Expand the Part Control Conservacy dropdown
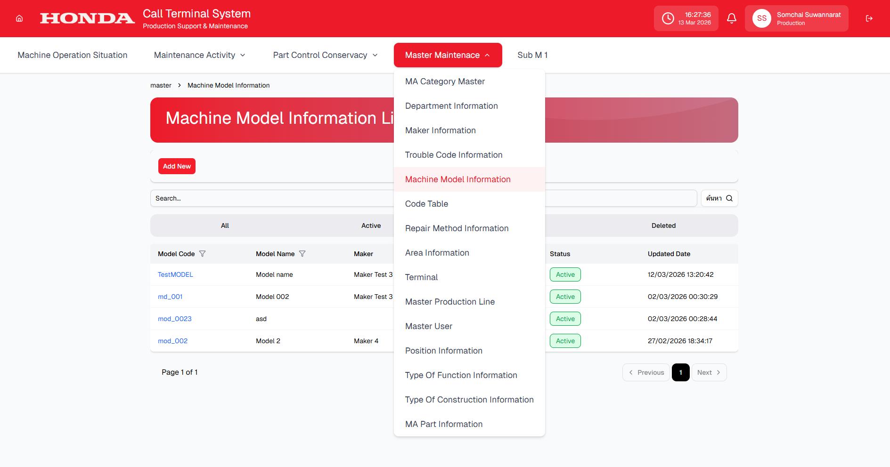 pos(325,55)
